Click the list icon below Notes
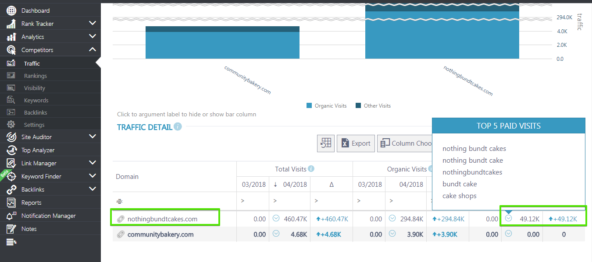This screenshot has height=262, width=592. 11,242
